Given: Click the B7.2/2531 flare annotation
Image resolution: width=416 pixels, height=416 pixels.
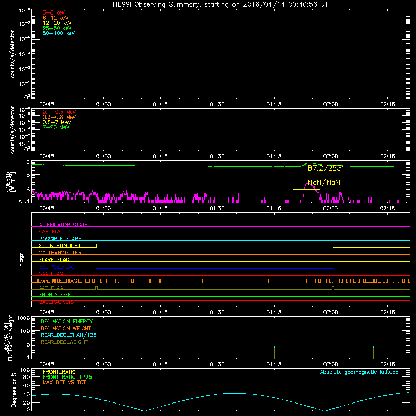Looking at the screenshot, I should [x=327, y=168].
